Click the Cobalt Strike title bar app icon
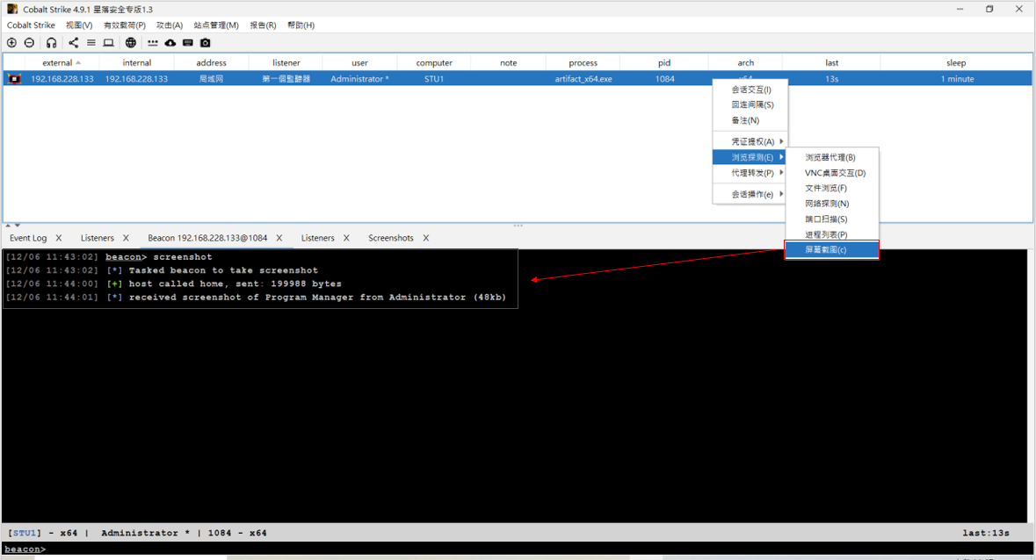 coord(12,10)
